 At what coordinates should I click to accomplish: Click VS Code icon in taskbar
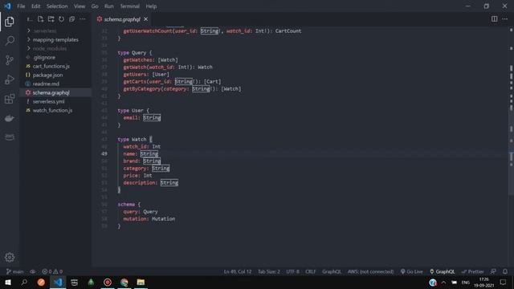[58, 282]
